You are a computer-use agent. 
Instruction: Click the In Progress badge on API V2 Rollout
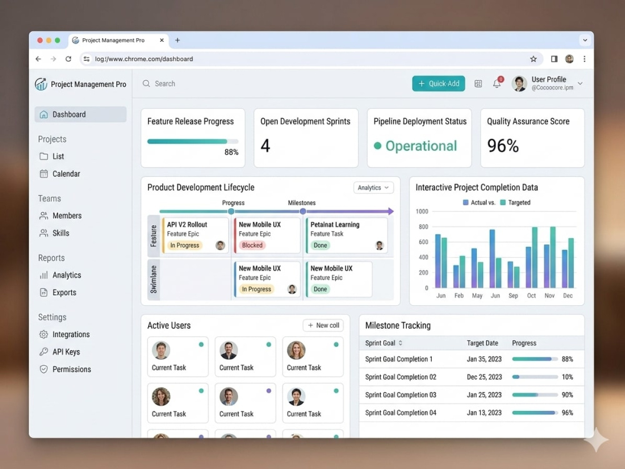[184, 245]
